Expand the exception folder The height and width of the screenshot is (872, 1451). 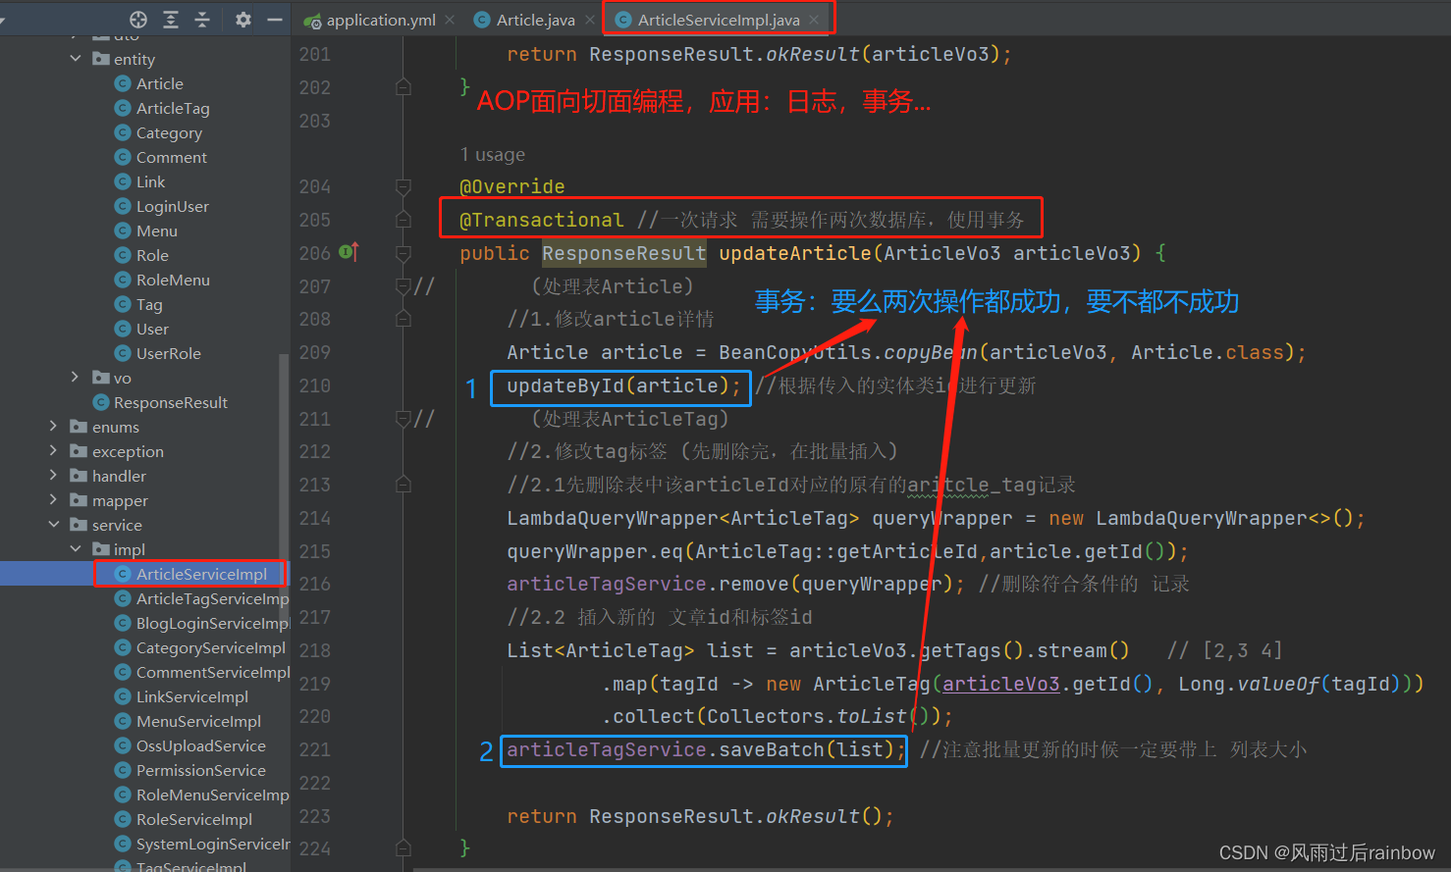[54, 451]
